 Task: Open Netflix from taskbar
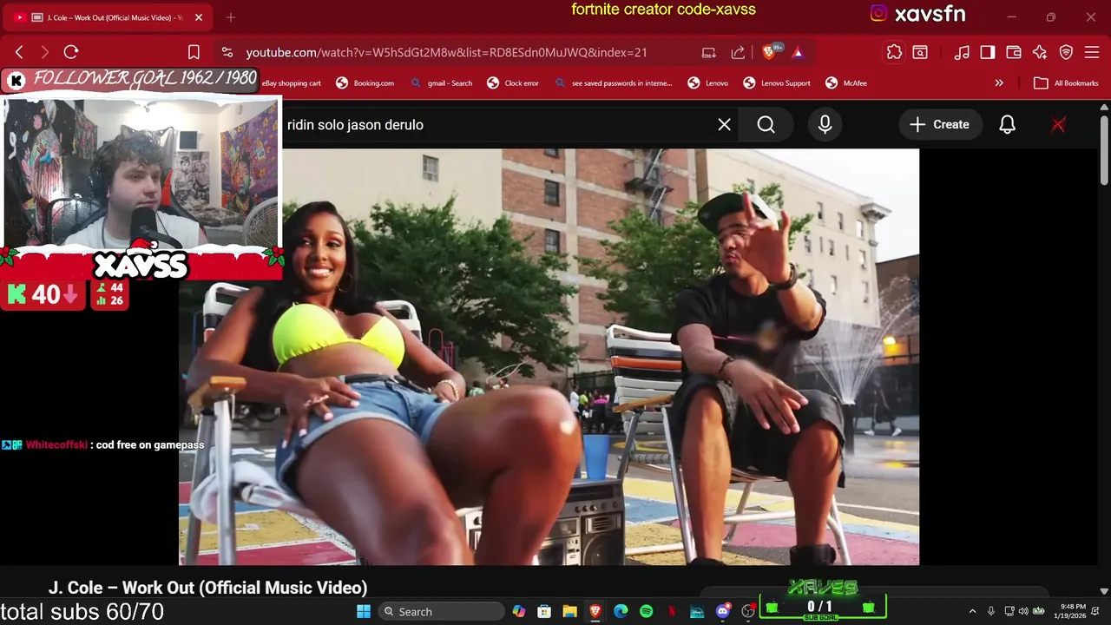tap(672, 612)
